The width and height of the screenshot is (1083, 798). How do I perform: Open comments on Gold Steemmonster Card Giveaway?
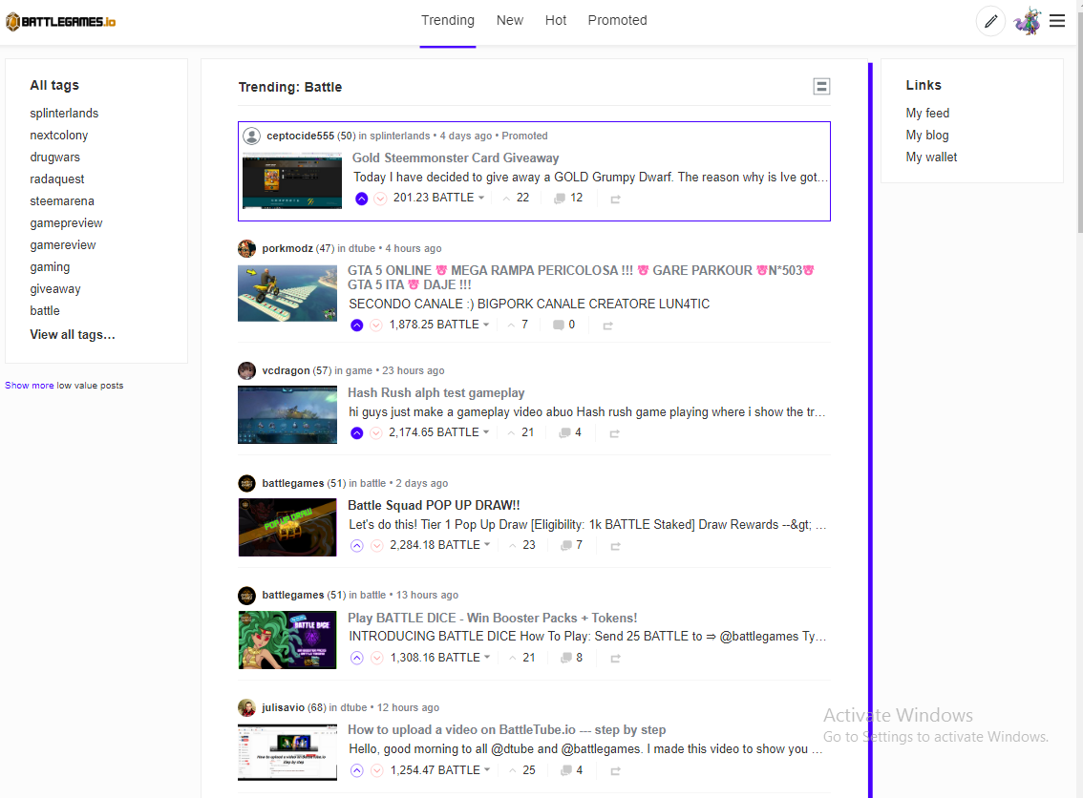[x=568, y=199]
